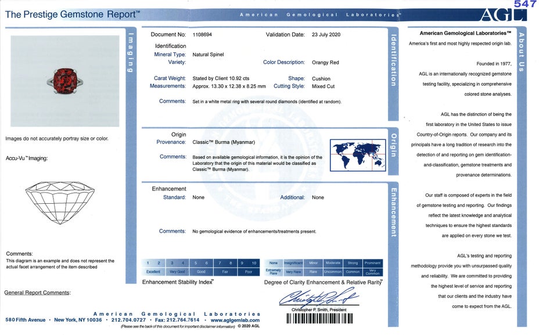Select the About Us side tab

(x=521, y=52)
